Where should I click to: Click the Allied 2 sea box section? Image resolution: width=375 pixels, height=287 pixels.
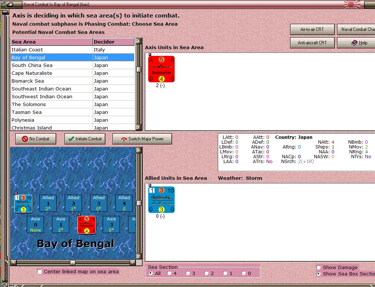click(x=73, y=203)
